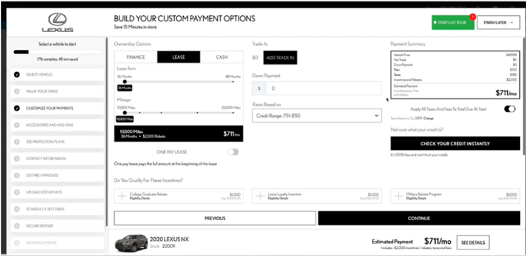
Task: Toggle Apply All Taxes And Fees switch
Action: click(510, 109)
